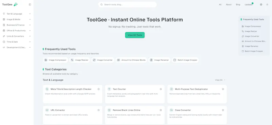Expand the Units & Converters chevron

point(30,36)
